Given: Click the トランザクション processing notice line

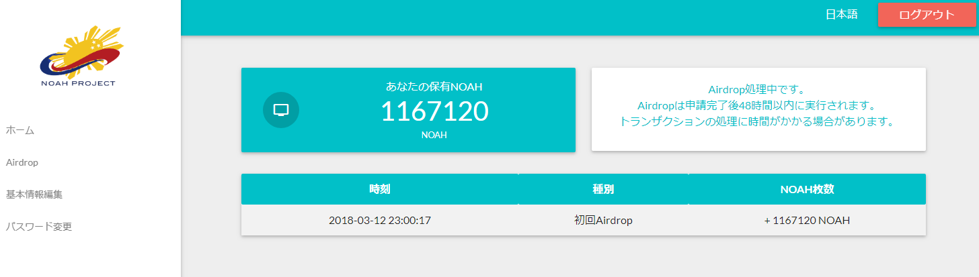Looking at the screenshot, I should coord(757,121).
